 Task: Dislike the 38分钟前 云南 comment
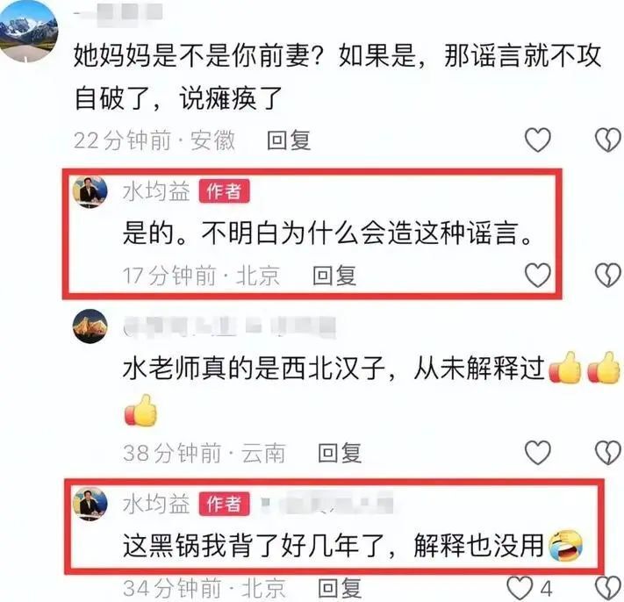pos(607,453)
